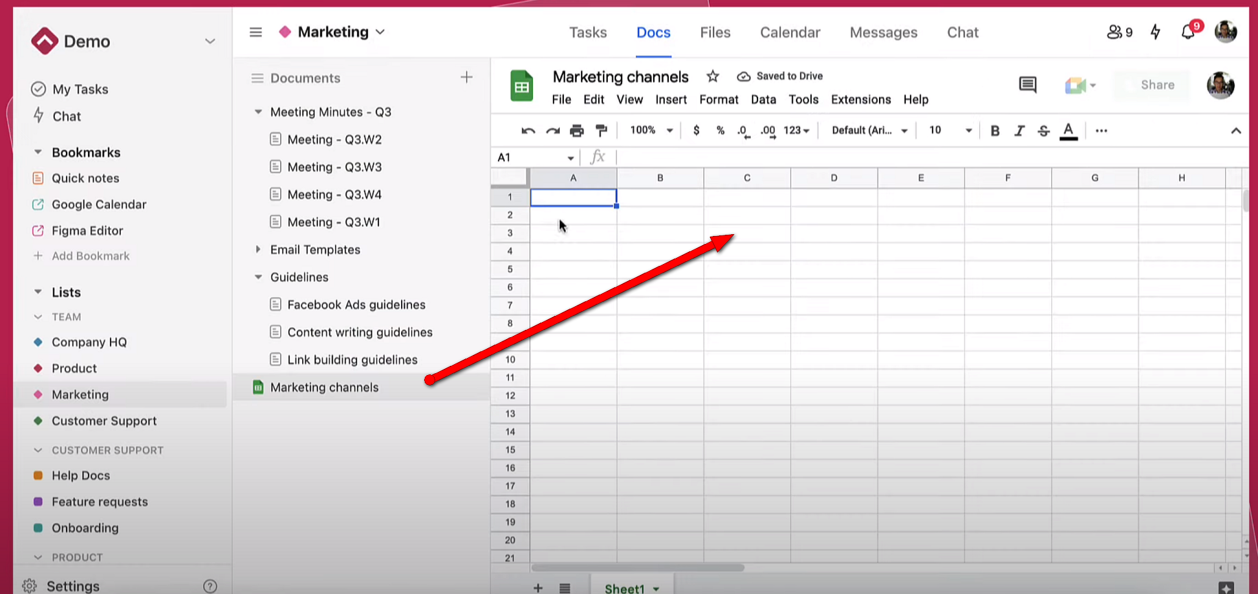Open the Google Calendar bookmark

pyautogui.click(x=89, y=204)
